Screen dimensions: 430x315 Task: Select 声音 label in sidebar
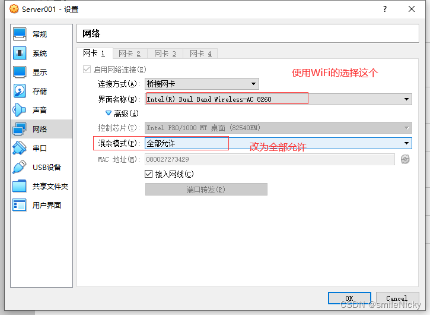click(x=40, y=110)
